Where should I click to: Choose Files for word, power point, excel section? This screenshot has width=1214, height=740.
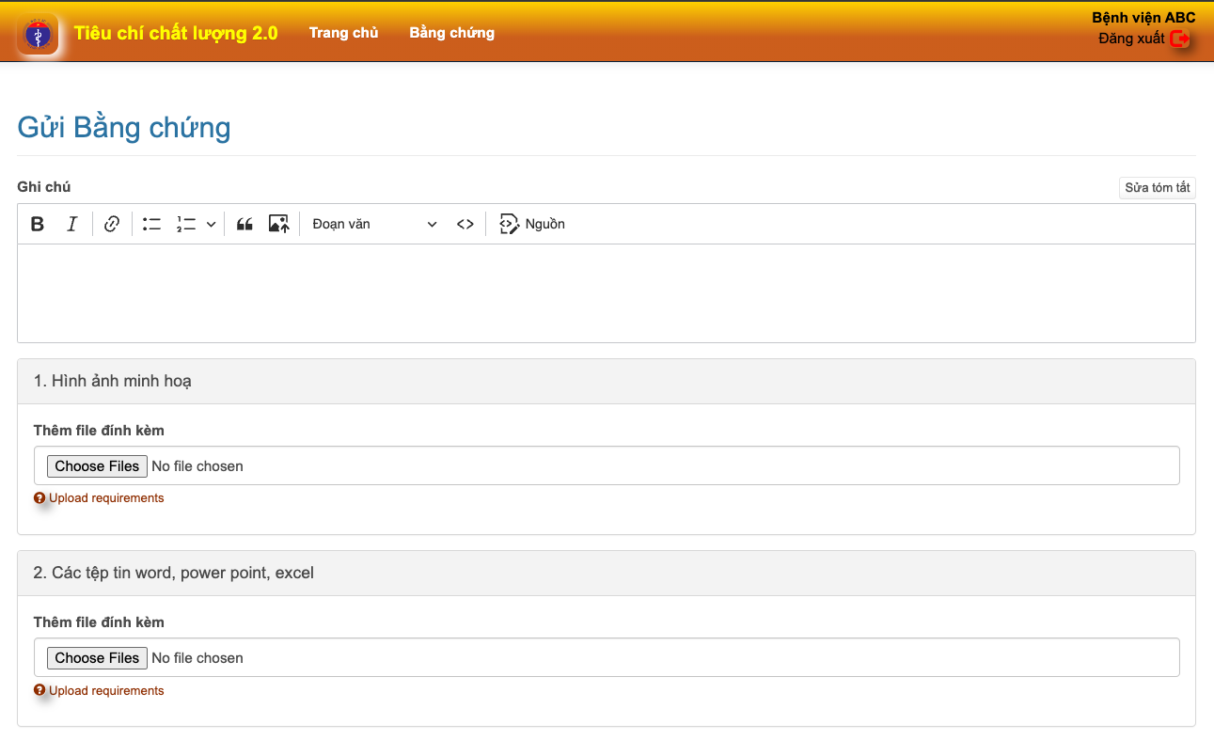pyautogui.click(x=97, y=658)
